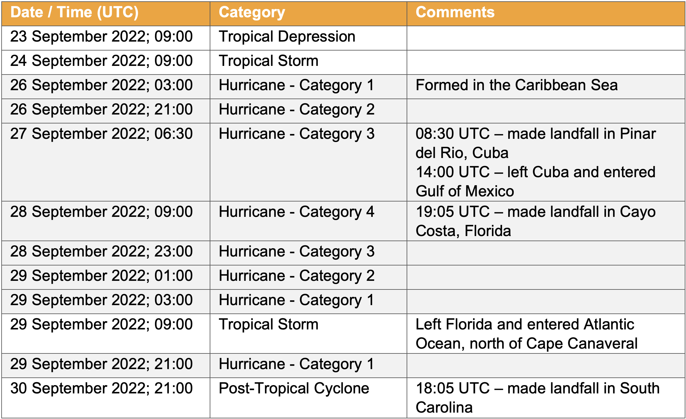
Task: Click the Category column header
Action: (x=252, y=13)
